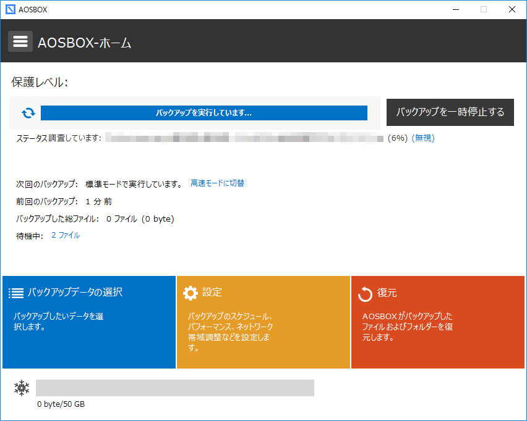This screenshot has height=421, width=527.
Task: Close the AOSBOX window
Action: [512, 9]
